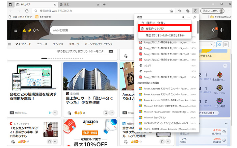Viewport: 237px width, 148px height.
Task: Expand the hamburger menu beside マイフィード
Action: (10, 44)
